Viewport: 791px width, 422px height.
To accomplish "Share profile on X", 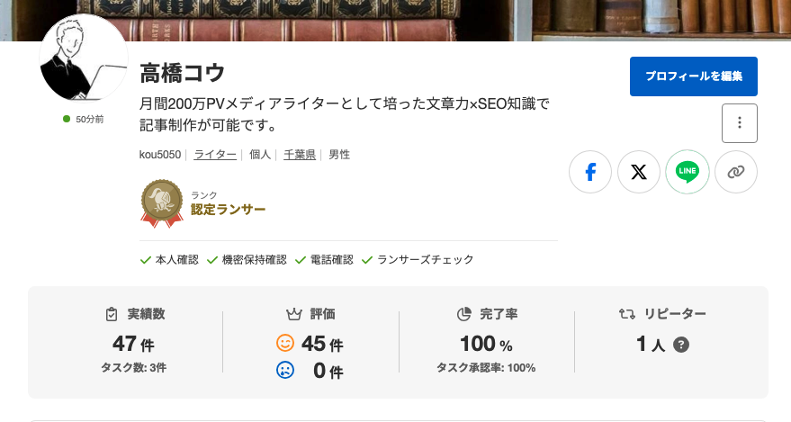I will (639, 172).
